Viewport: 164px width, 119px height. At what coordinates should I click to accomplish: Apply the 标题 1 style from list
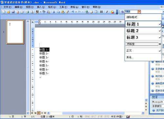(x=143, y=24)
